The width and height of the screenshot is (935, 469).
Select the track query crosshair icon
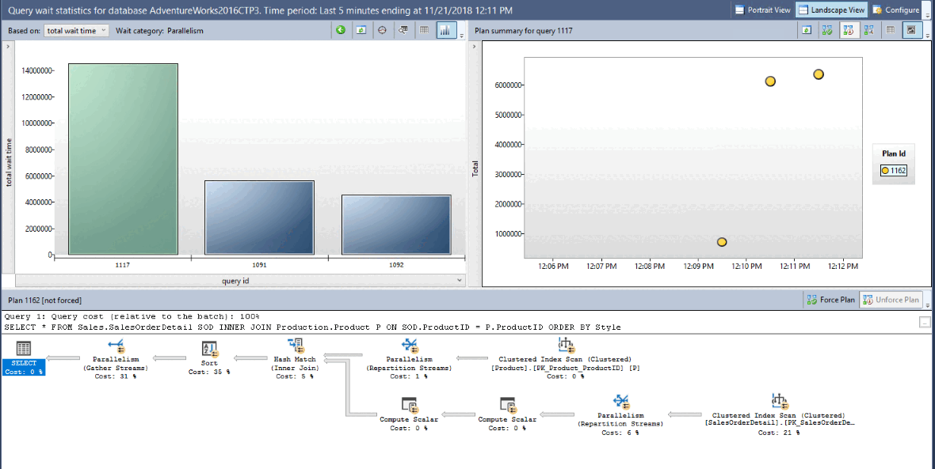point(383,30)
